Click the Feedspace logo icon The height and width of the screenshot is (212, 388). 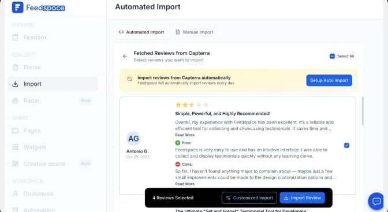(17, 8)
